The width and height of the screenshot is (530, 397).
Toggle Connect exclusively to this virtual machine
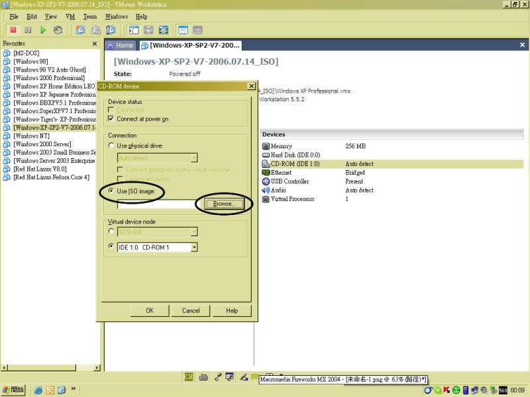(x=120, y=169)
